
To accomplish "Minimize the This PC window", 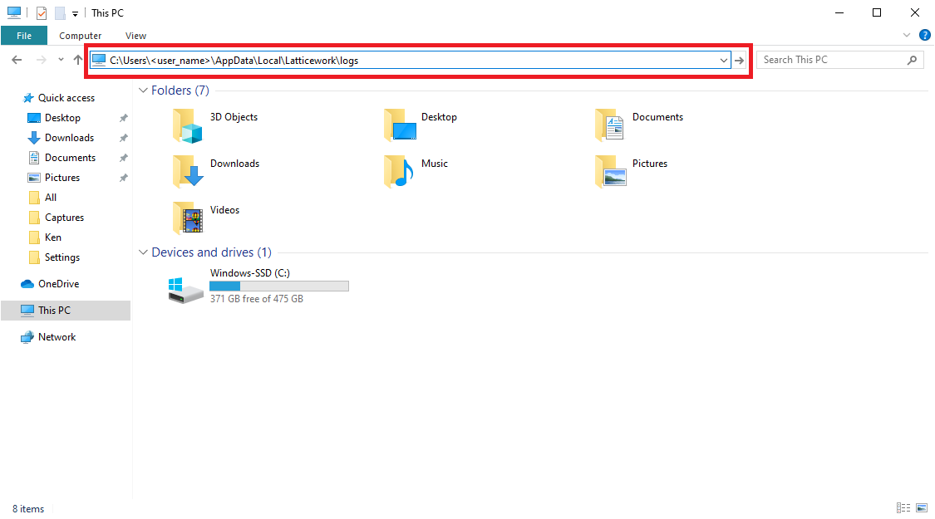I will point(839,12).
